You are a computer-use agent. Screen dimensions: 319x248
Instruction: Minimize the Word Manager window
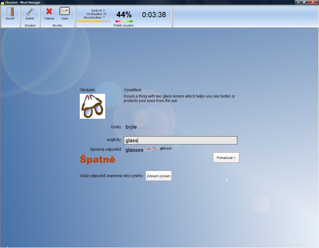click(298, 2)
